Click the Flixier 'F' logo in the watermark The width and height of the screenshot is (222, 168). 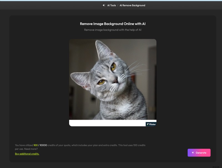[x=148, y=124]
